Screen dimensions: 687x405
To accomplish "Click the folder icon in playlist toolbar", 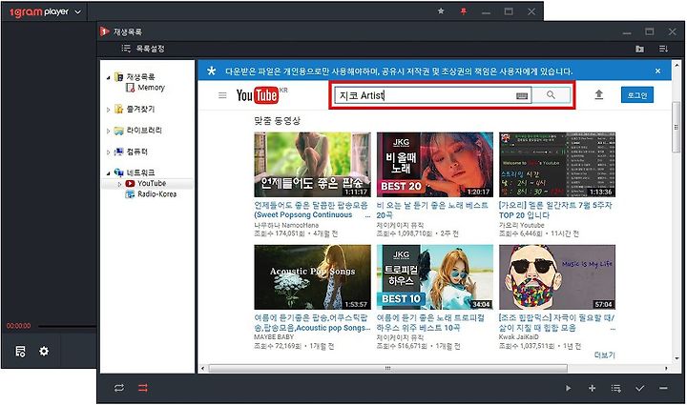I will tap(639, 49).
